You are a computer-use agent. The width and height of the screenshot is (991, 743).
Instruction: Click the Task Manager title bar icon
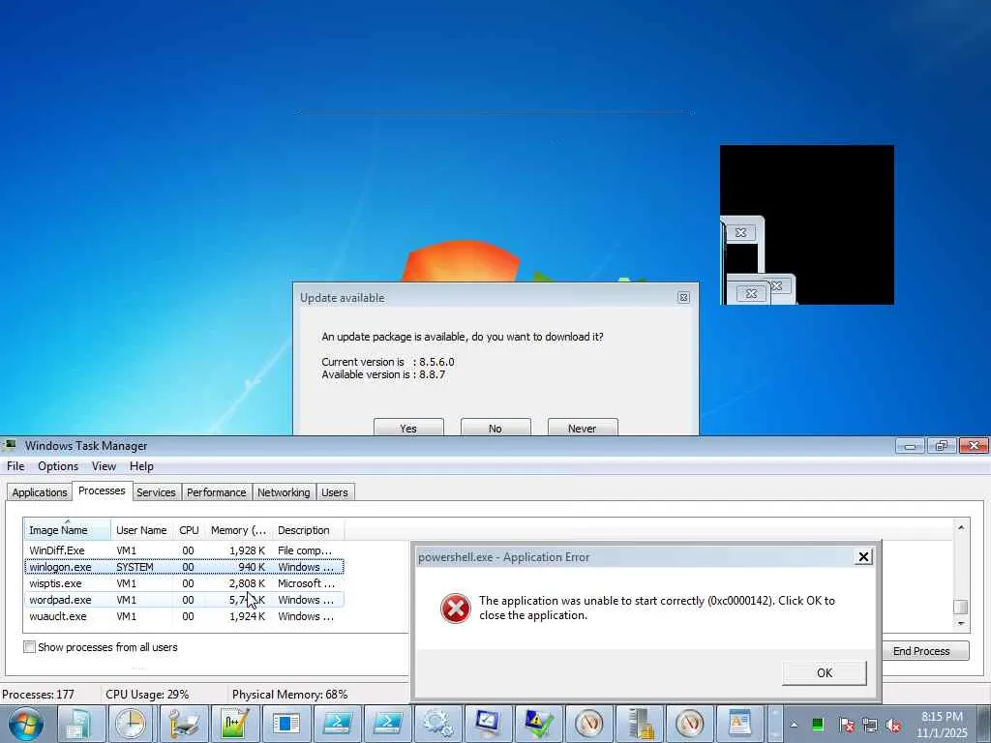9,445
